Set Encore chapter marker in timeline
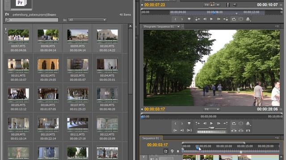 (x=172, y=151)
